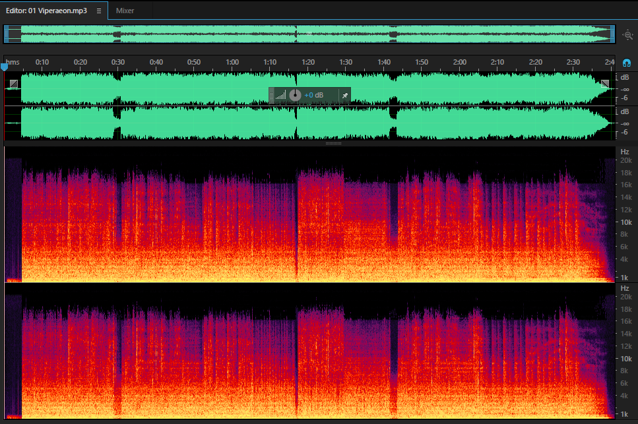Click the 1:00 mark on time ruler

point(232,62)
